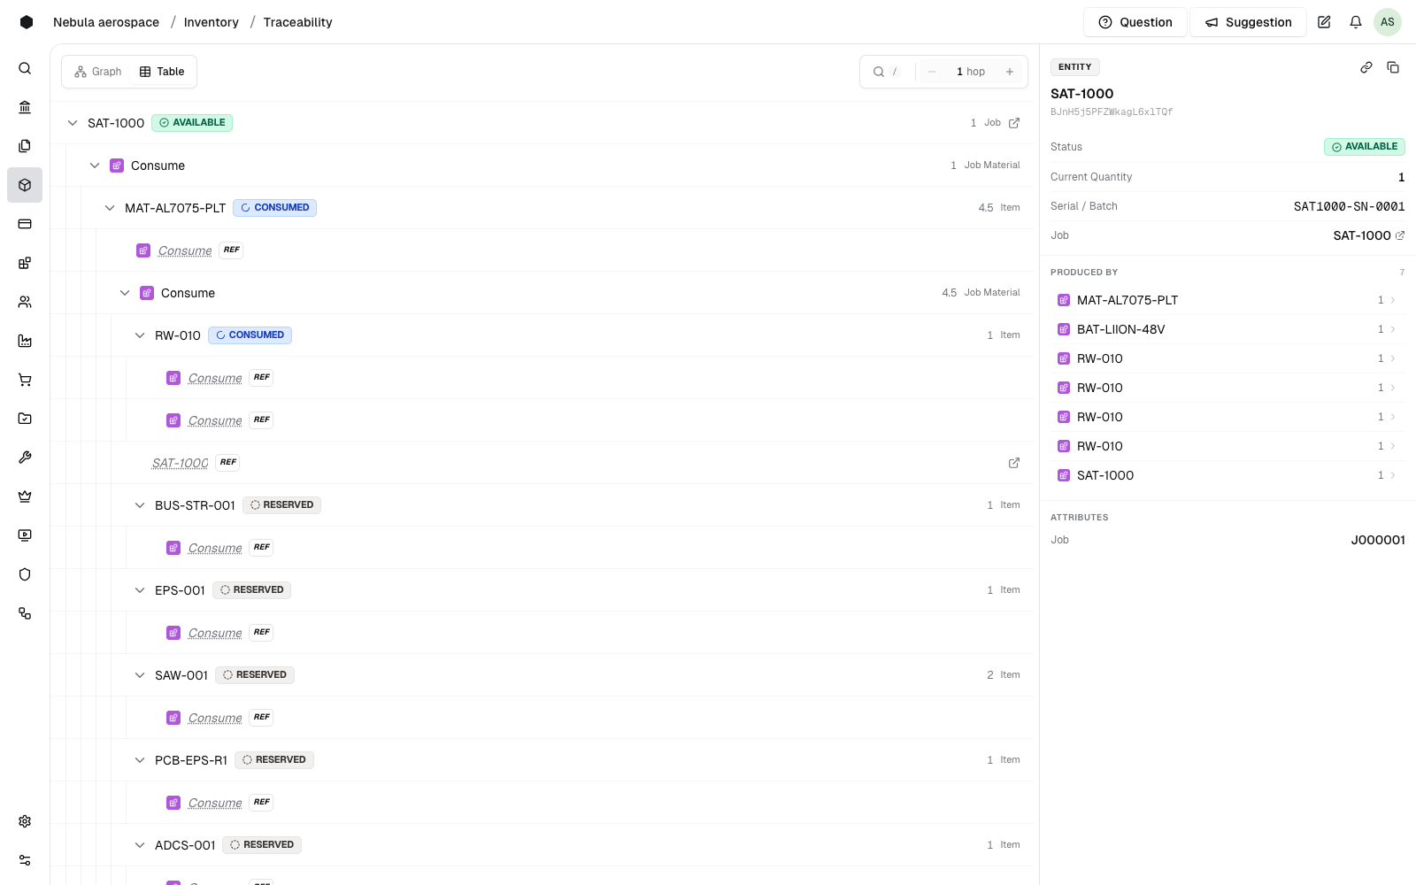Open the monitor play icon in the sidebar
The width and height of the screenshot is (1416, 885).
click(25, 535)
